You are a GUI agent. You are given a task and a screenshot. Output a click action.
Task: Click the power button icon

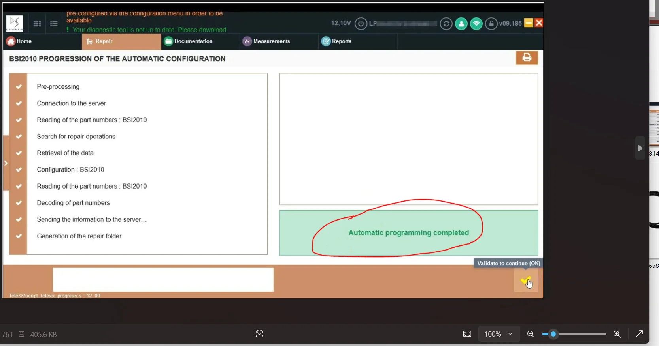point(361,24)
